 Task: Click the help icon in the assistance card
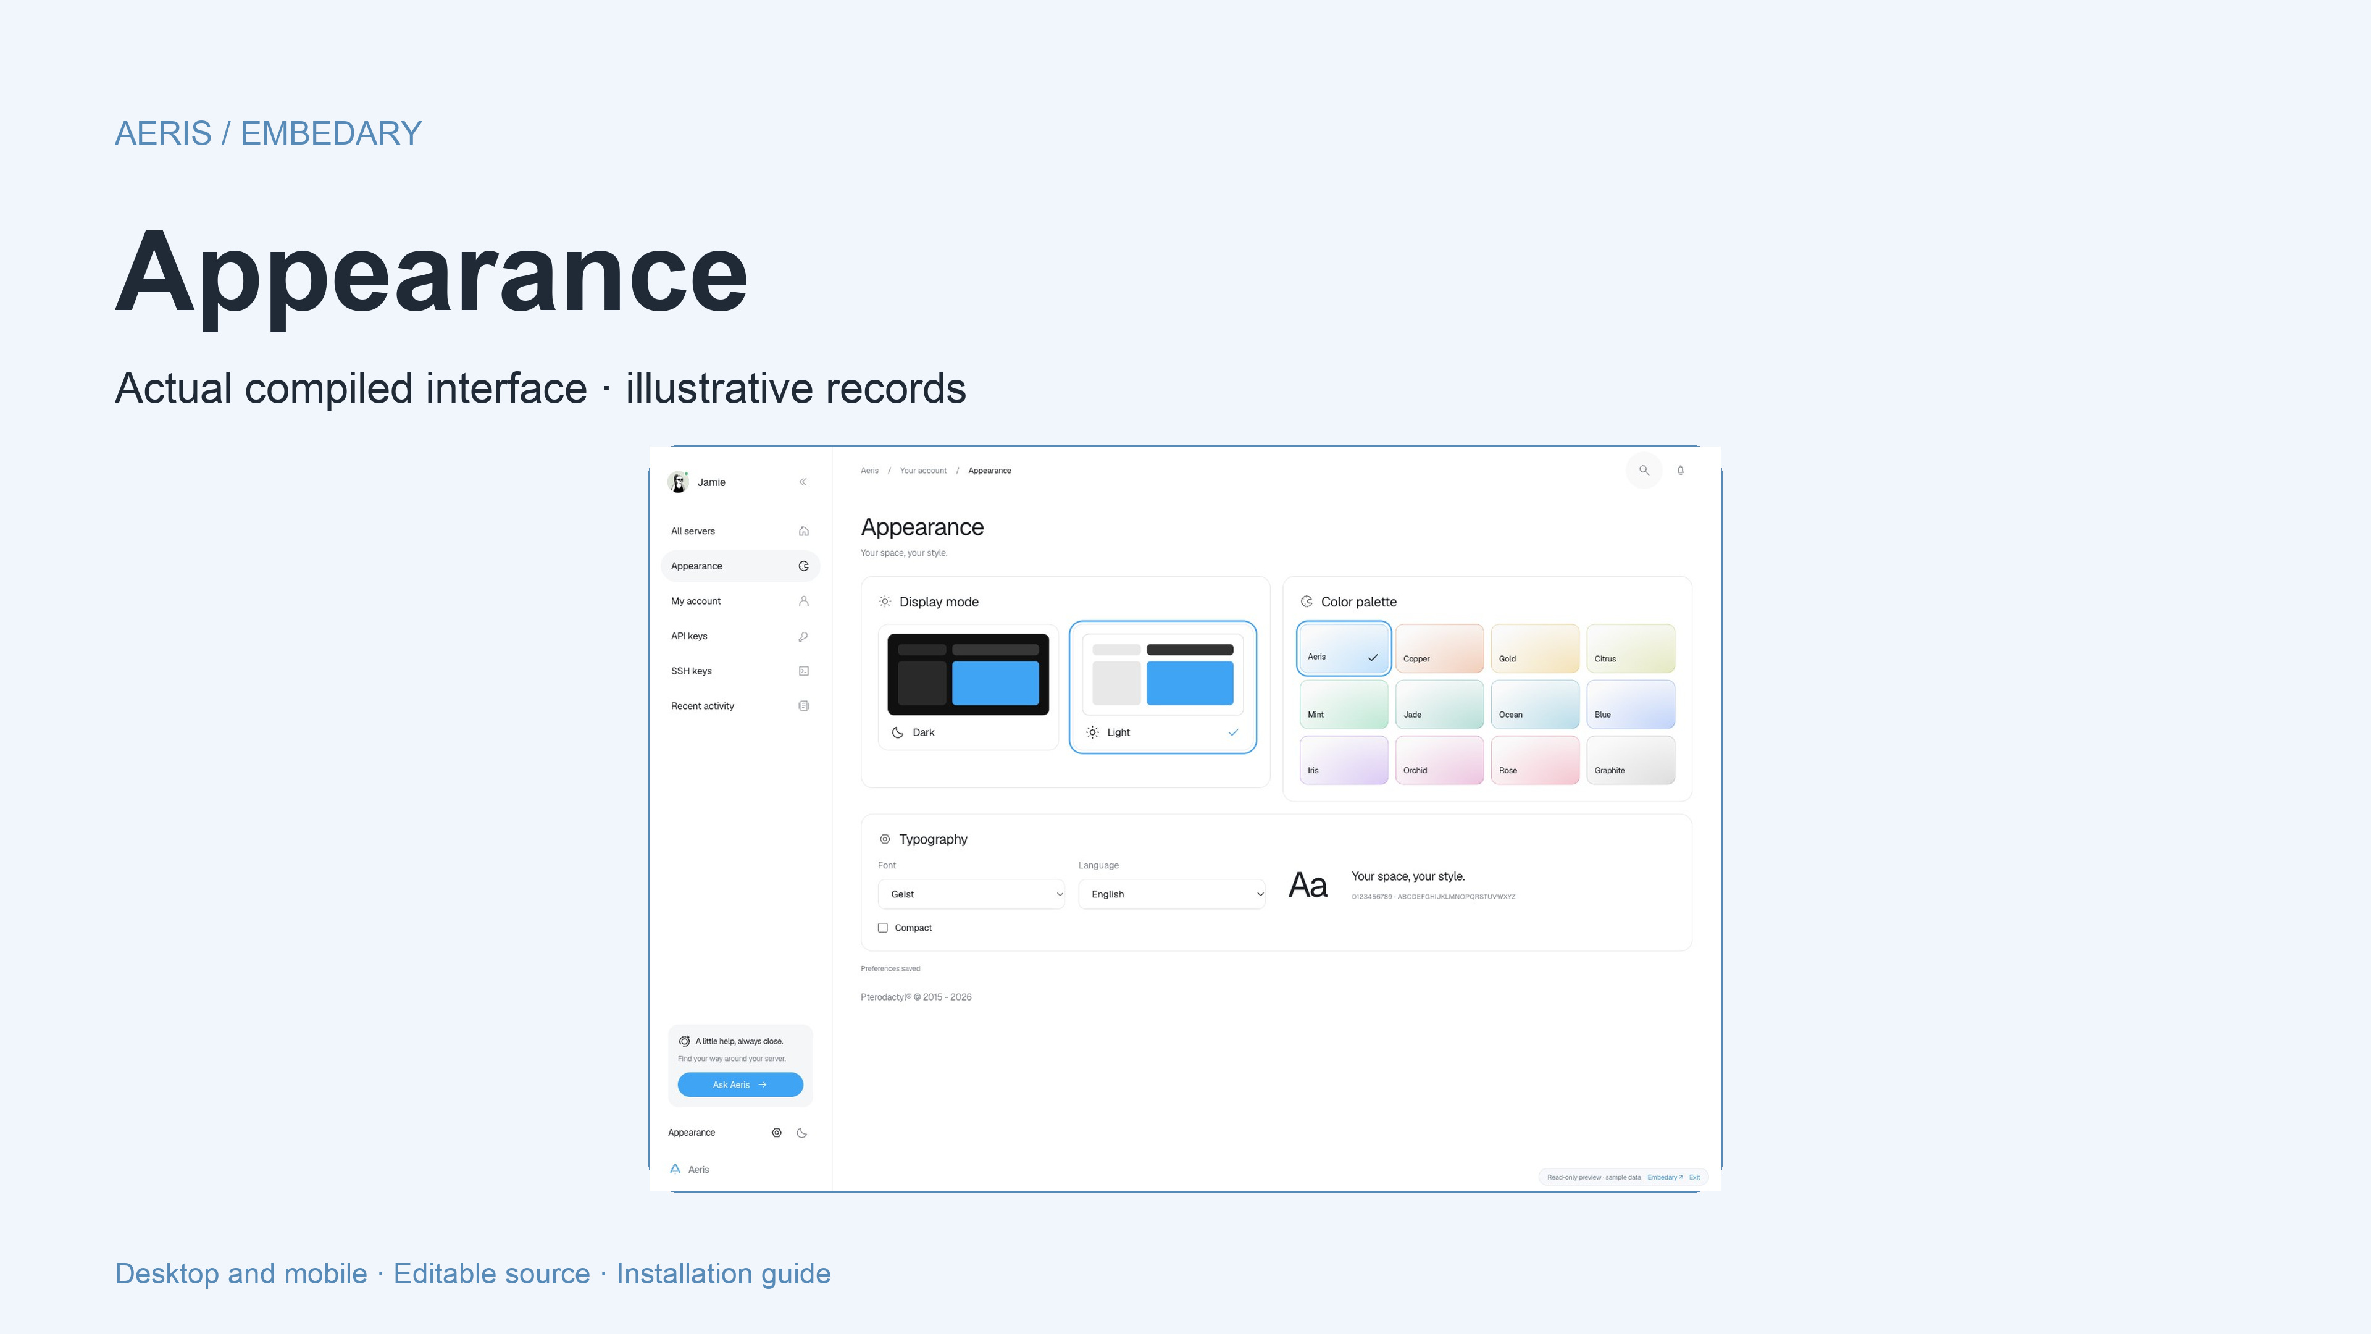point(684,1041)
